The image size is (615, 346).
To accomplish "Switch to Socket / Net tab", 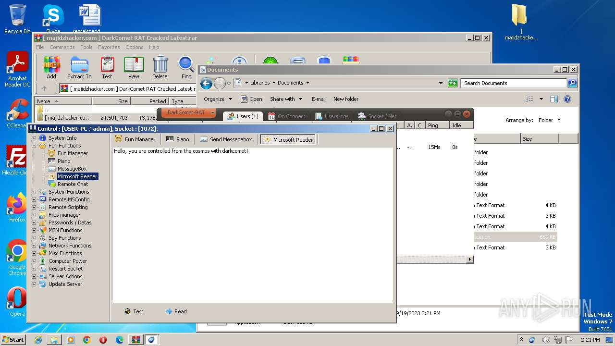I will click(377, 116).
